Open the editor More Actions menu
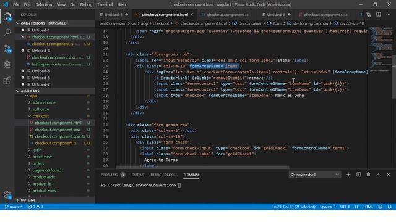The width and height of the screenshot is (396, 222). click(388, 15)
